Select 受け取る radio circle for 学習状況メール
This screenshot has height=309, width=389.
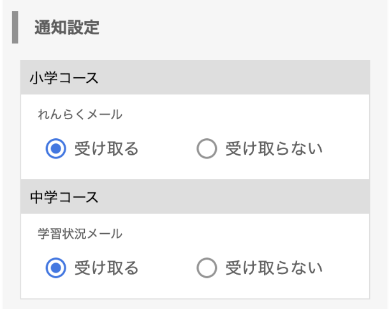(57, 268)
